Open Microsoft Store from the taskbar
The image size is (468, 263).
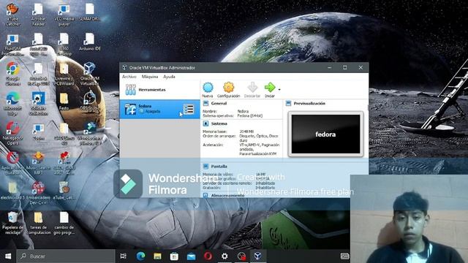tap(174, 256)
